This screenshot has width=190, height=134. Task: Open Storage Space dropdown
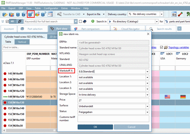(x=147, y=95)
